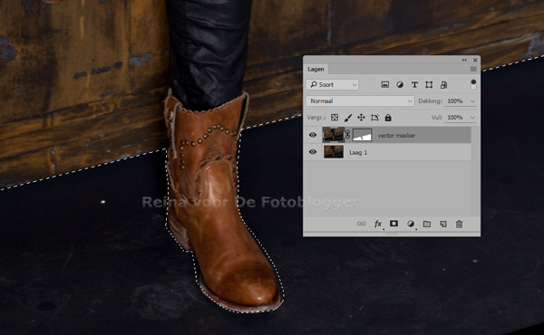Collapse the panel with double arrows

click(464, 60)
